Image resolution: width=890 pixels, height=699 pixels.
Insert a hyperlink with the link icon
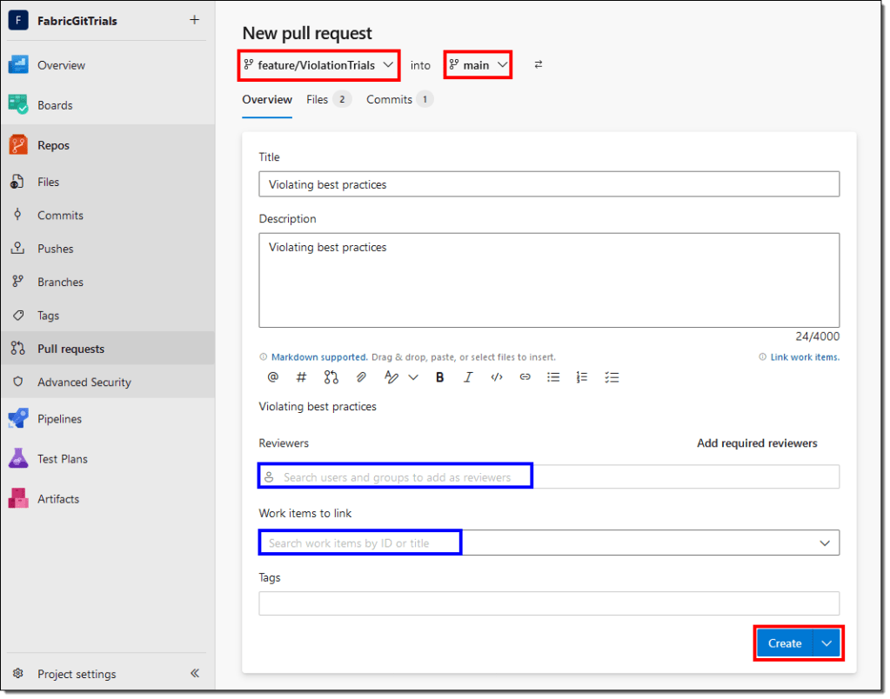tap(525, 377)
